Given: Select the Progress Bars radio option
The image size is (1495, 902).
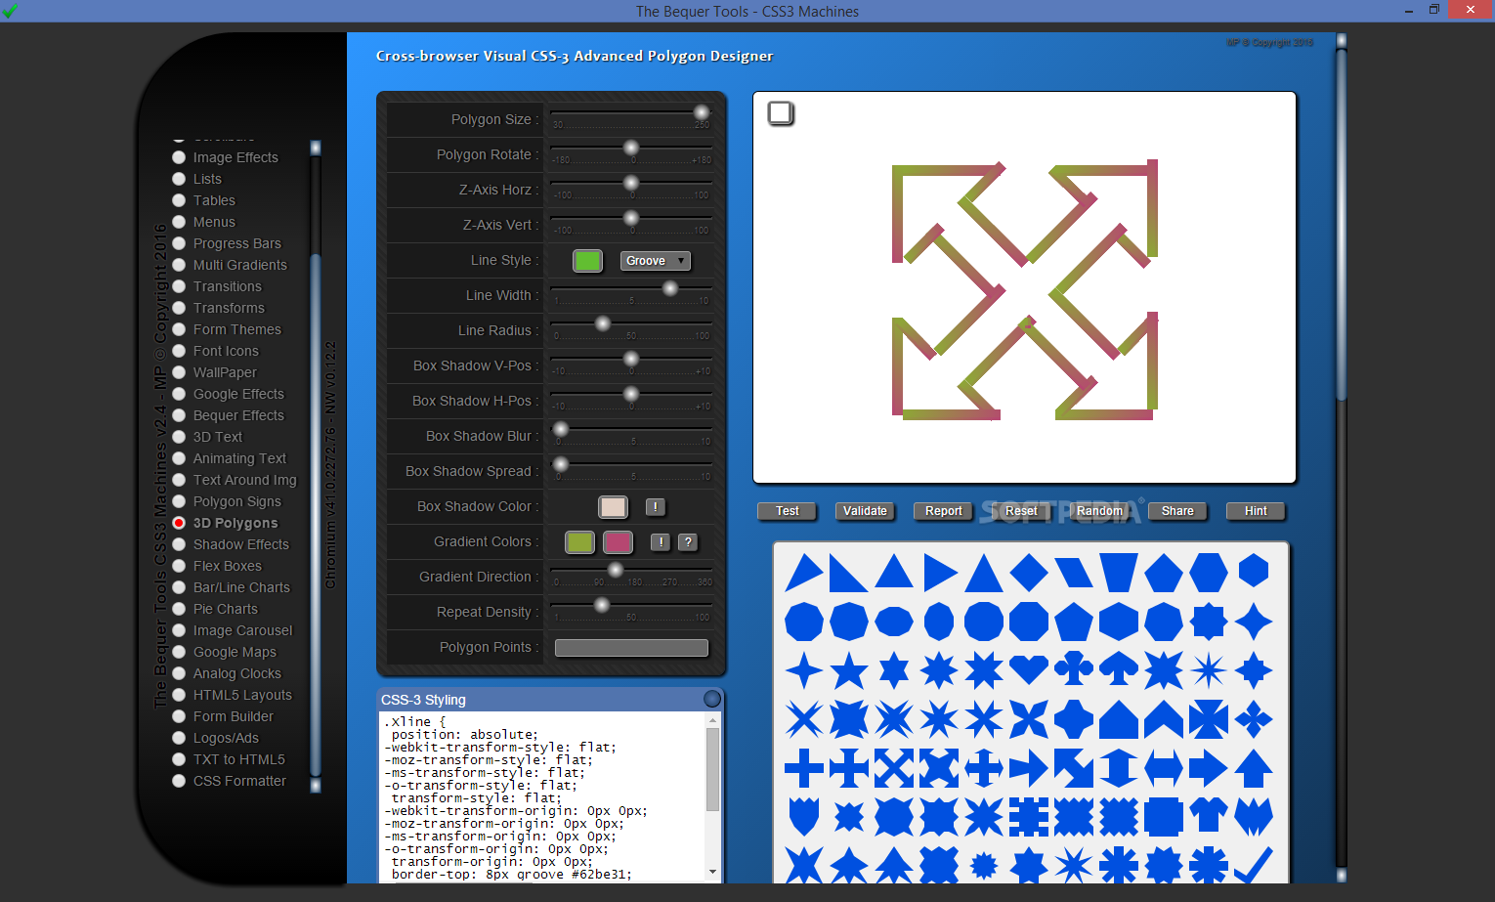Looking at the screenshot, I should click(x=179, y=243).
